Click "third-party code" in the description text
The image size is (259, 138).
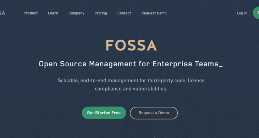click(x=166, y=81)
